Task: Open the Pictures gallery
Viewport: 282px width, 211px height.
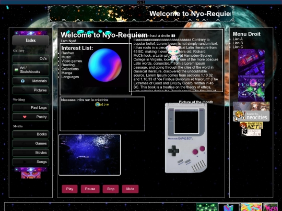Action: click(x=31, y=90)
